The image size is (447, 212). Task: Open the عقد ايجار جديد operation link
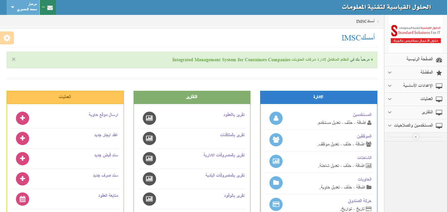click(106, 135)
